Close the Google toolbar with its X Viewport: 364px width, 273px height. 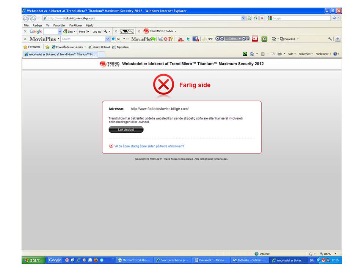pyautogui.click(x=25, y=31)
